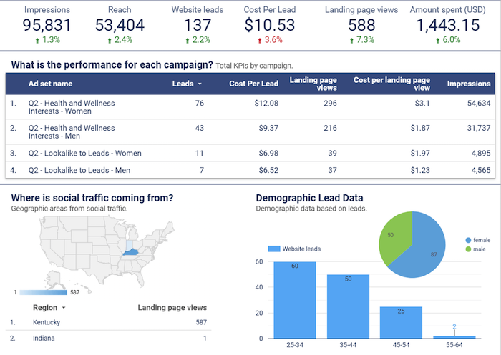Viewport: 501px width, 355px height.
Task: Select the Lookalike to Leads - Women row
Action: point(250,153)
